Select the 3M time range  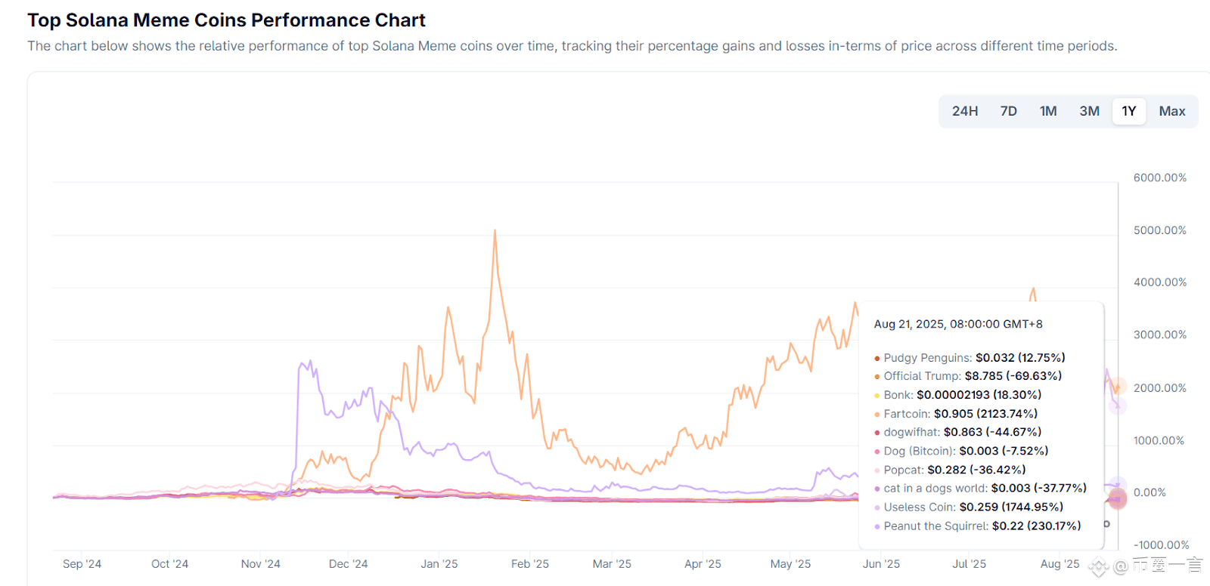click(1089, 111)
